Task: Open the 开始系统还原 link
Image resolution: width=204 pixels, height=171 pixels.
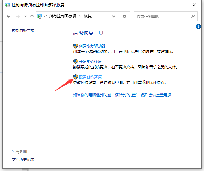Action: pyautogui.click(x=90, y=62)
